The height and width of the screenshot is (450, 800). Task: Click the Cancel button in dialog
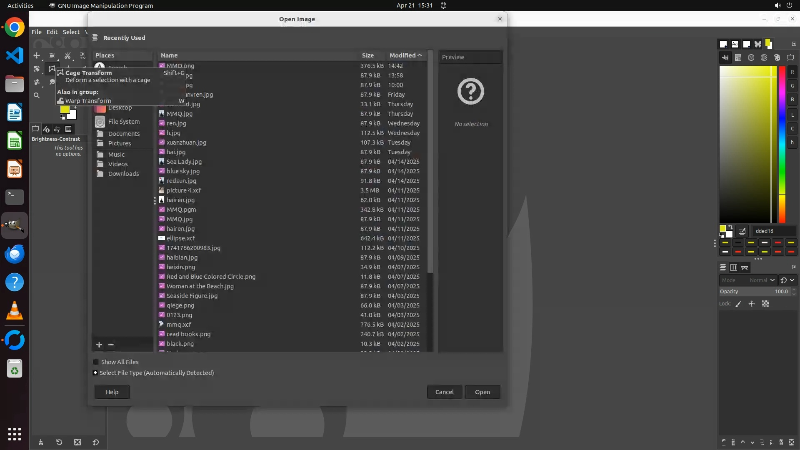[x=444, y=392]
